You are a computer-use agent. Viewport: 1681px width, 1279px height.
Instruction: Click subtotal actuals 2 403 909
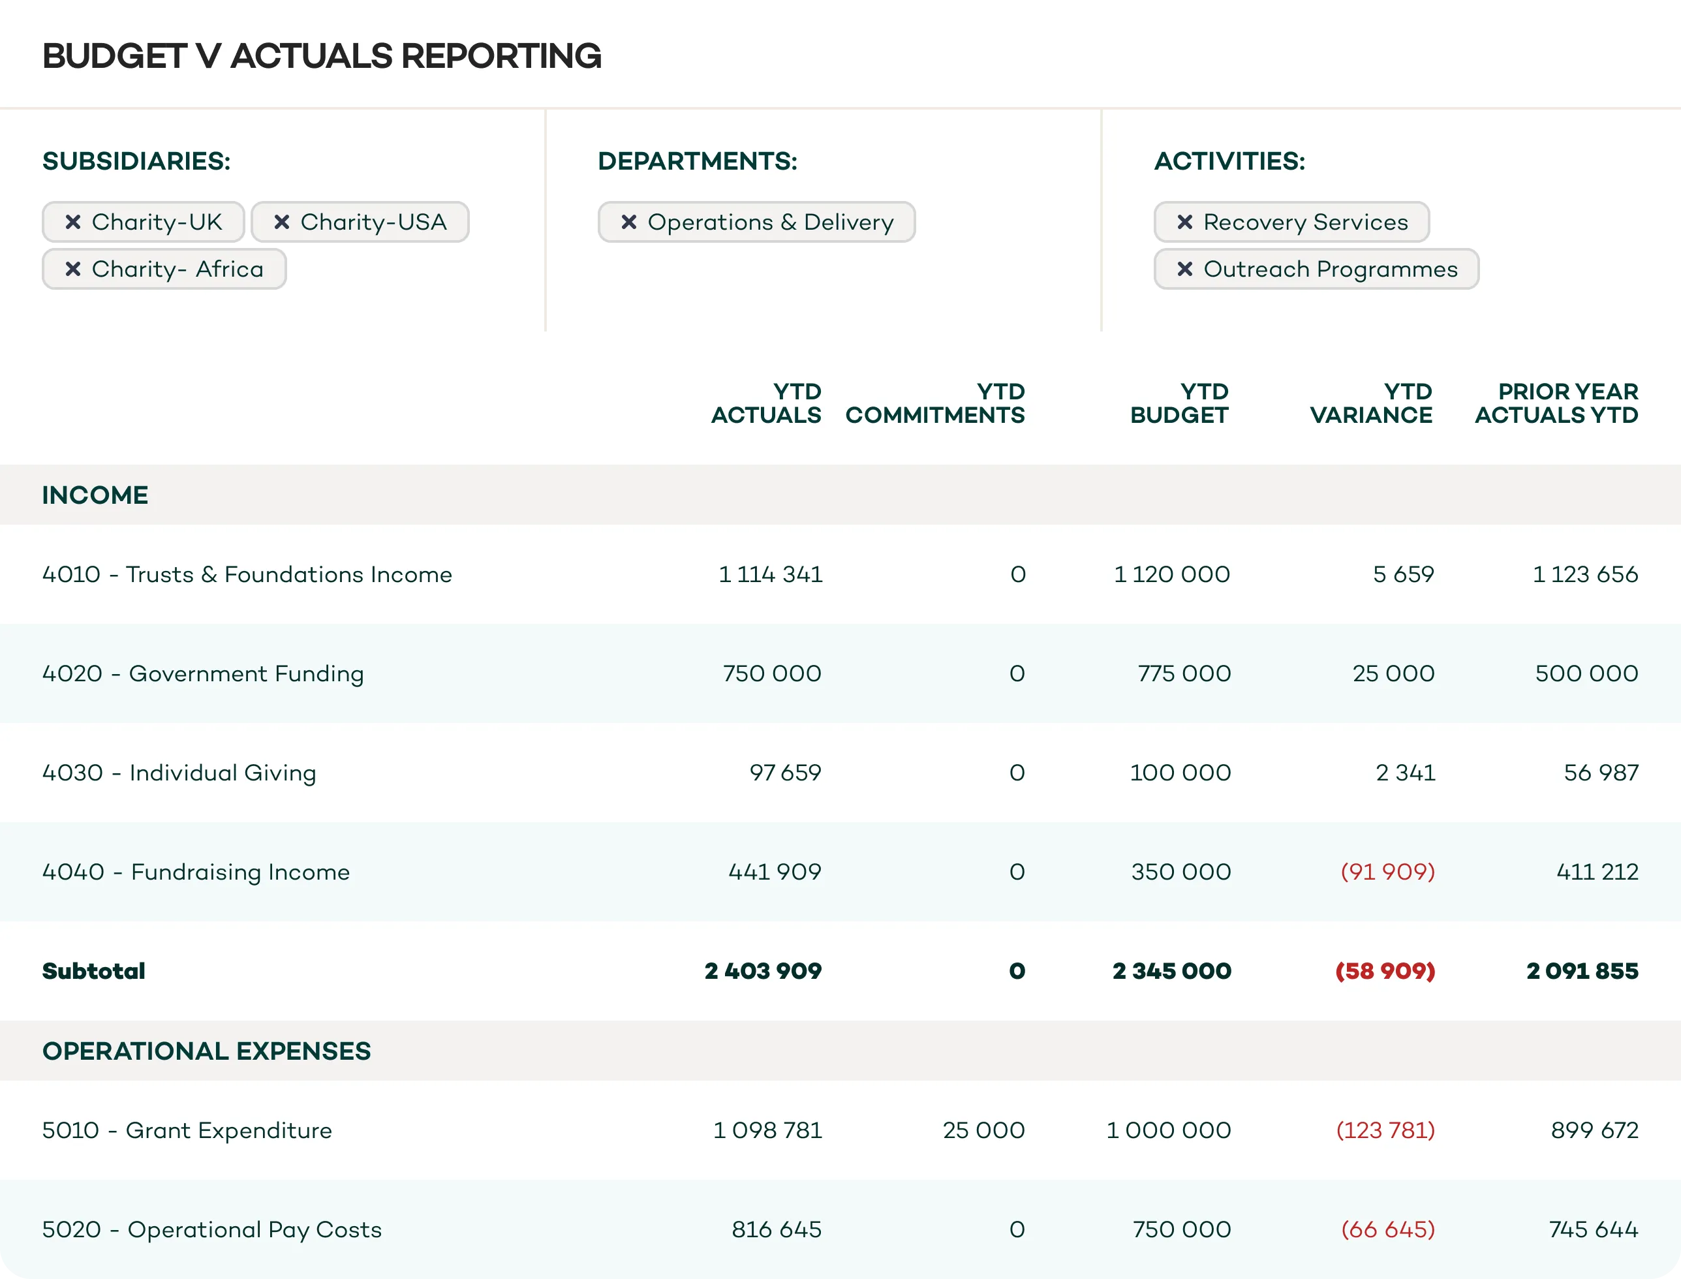(763, 971)
